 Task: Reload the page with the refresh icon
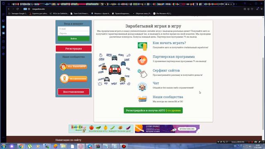click(x=17, y=9)
